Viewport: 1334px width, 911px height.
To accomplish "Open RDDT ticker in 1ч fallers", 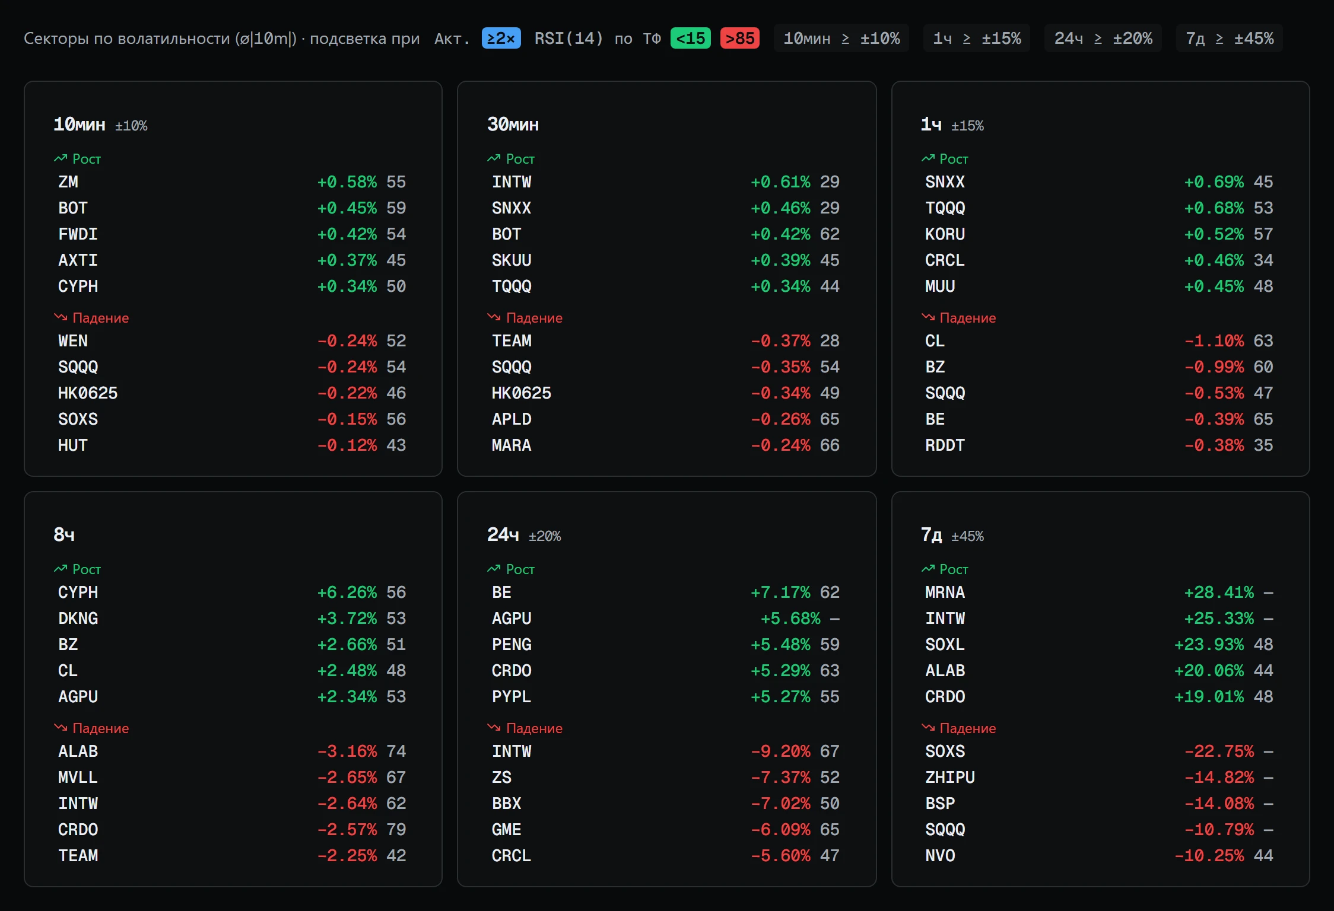I will point(945,445).
